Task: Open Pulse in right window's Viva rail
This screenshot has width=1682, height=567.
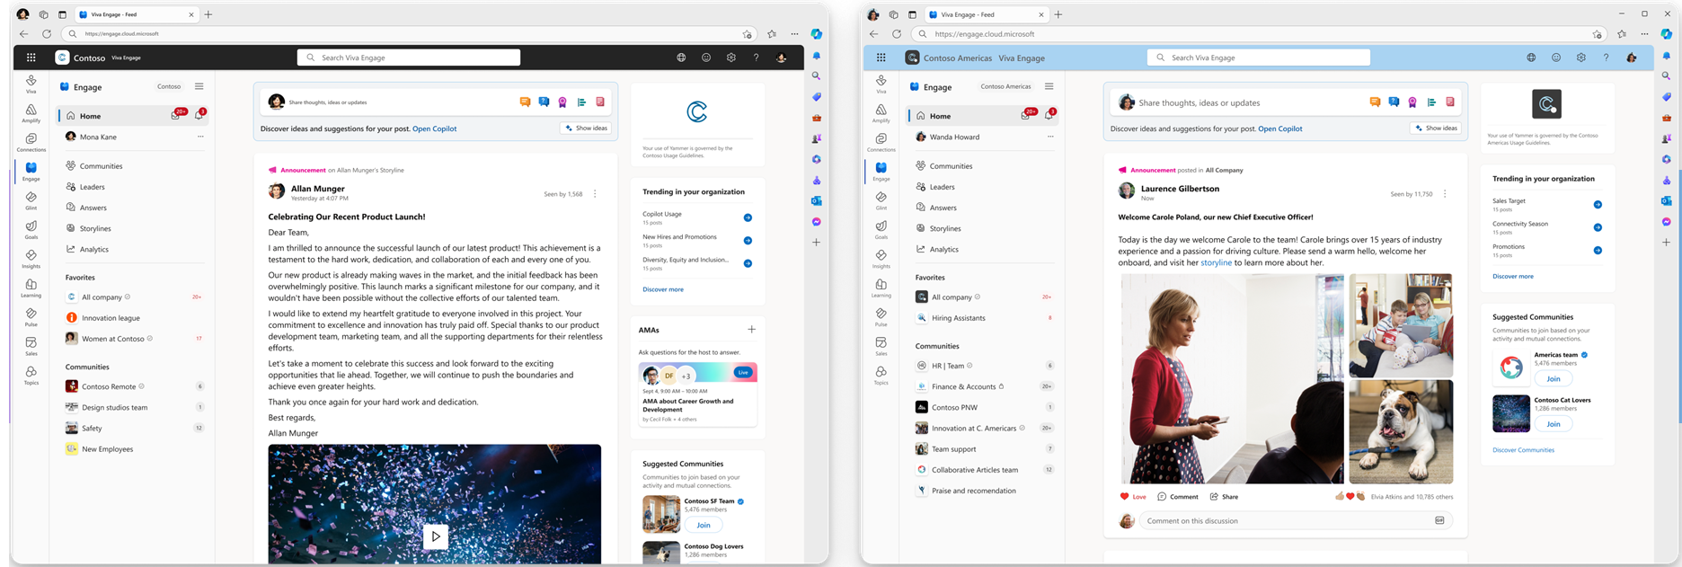Action: (881, 317)
